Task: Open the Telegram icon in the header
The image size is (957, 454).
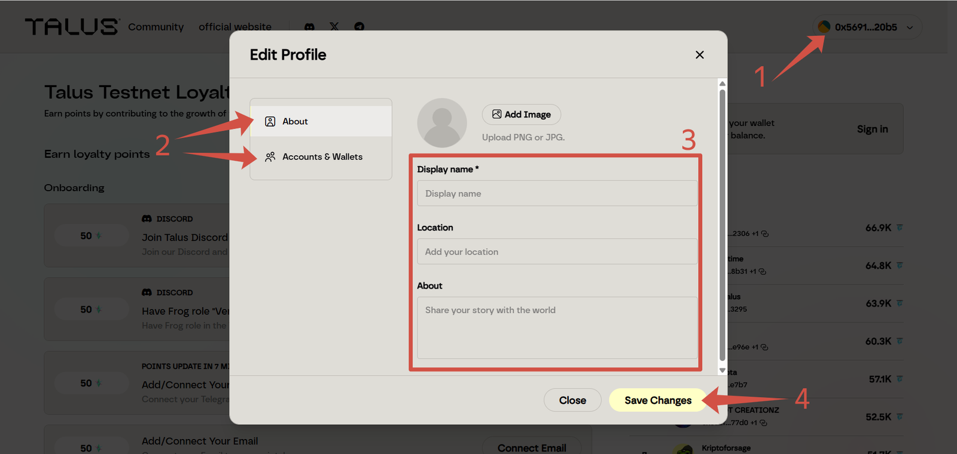Action: click(359, 27)
